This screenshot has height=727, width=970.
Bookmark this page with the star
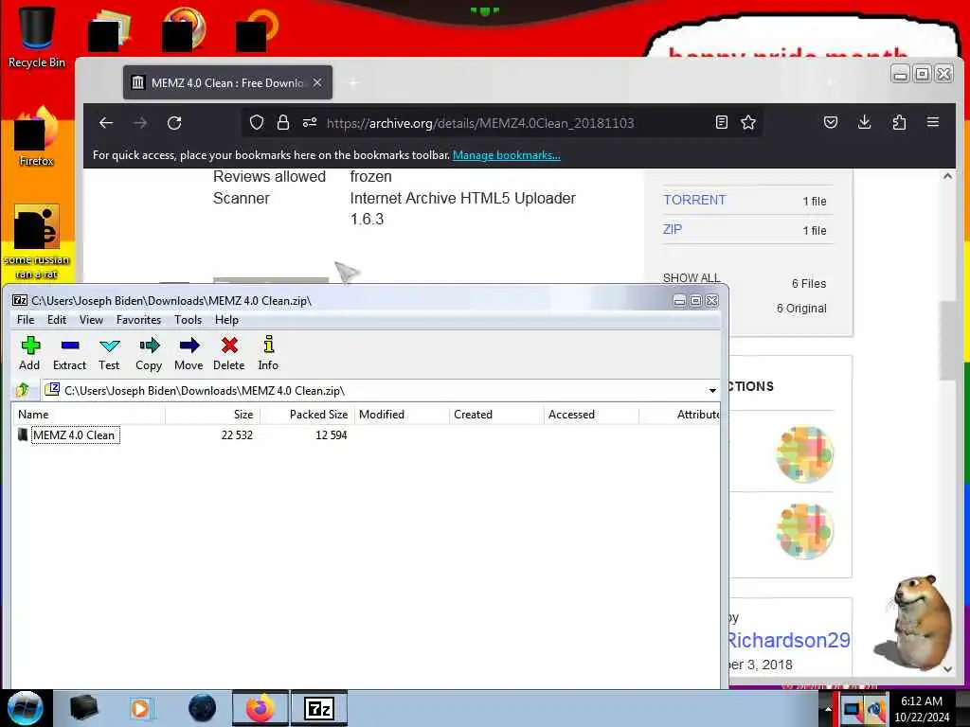click(x=748, y=122)
